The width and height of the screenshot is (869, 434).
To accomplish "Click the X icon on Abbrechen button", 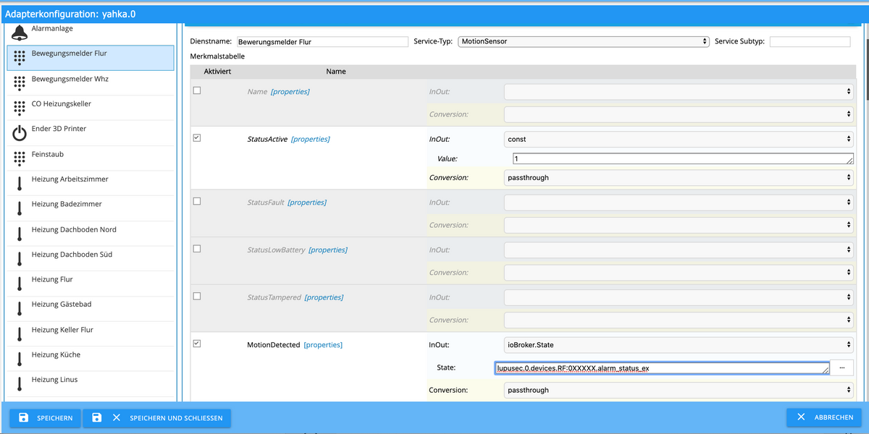I will click(x=801, y=417).
